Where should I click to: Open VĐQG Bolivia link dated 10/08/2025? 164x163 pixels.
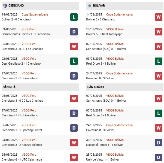(115, 29)
